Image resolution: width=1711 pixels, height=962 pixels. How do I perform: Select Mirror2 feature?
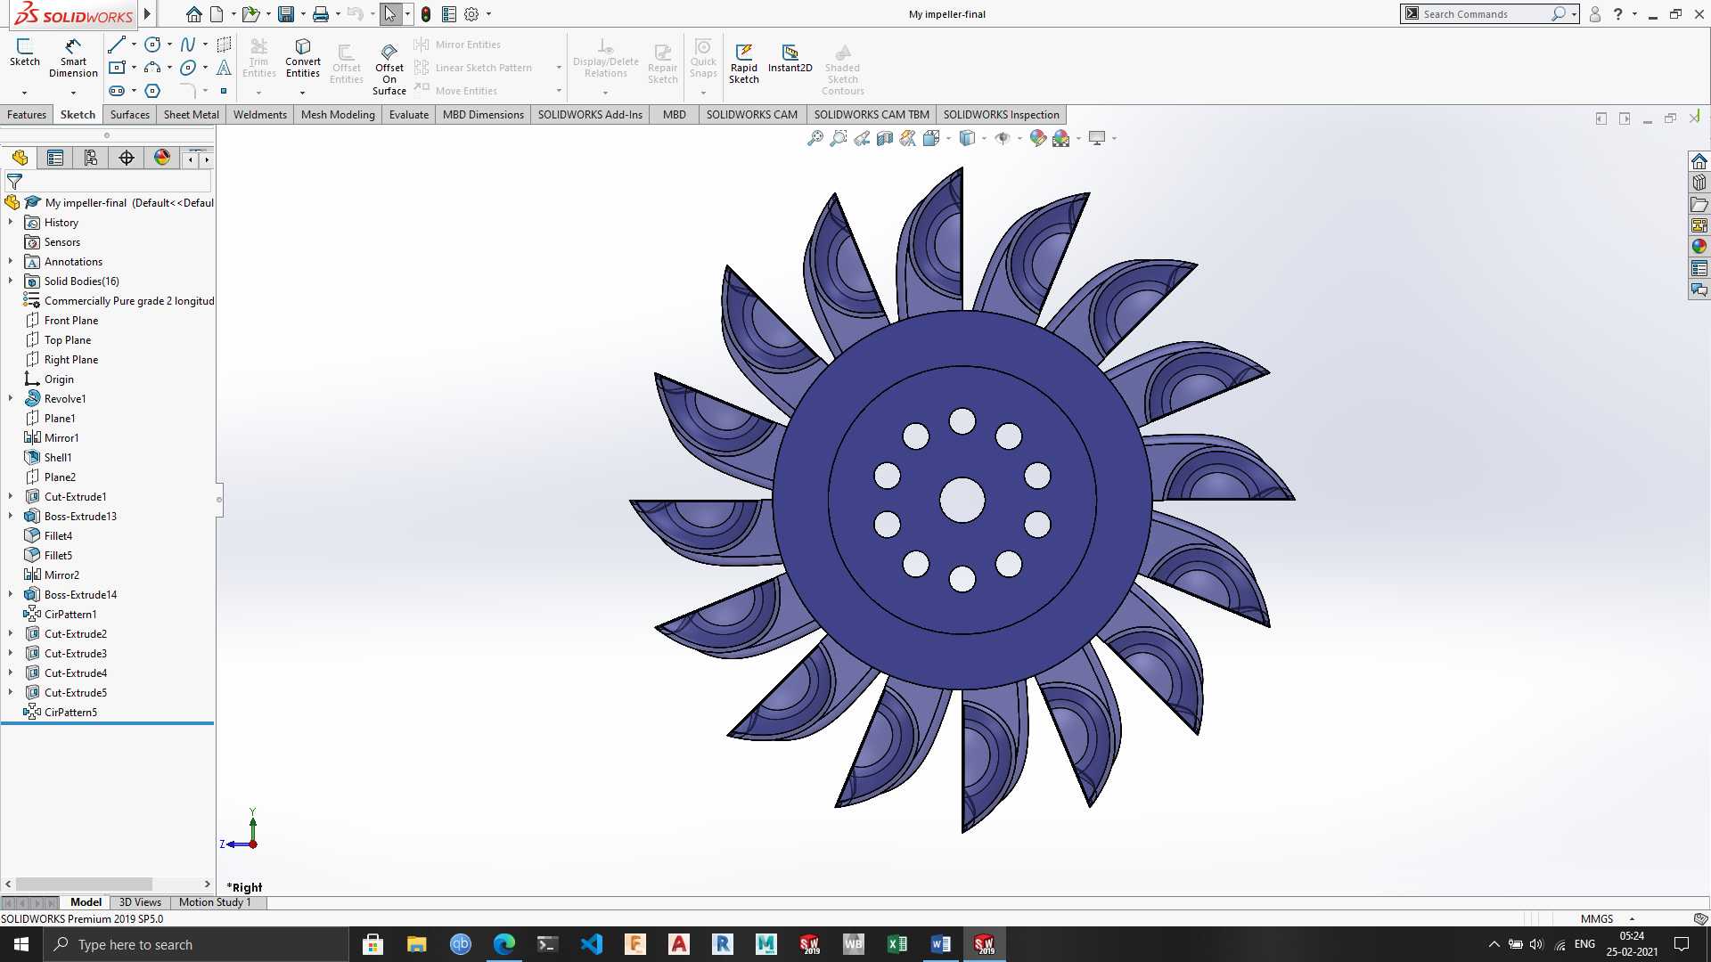(x=61, y=575)
